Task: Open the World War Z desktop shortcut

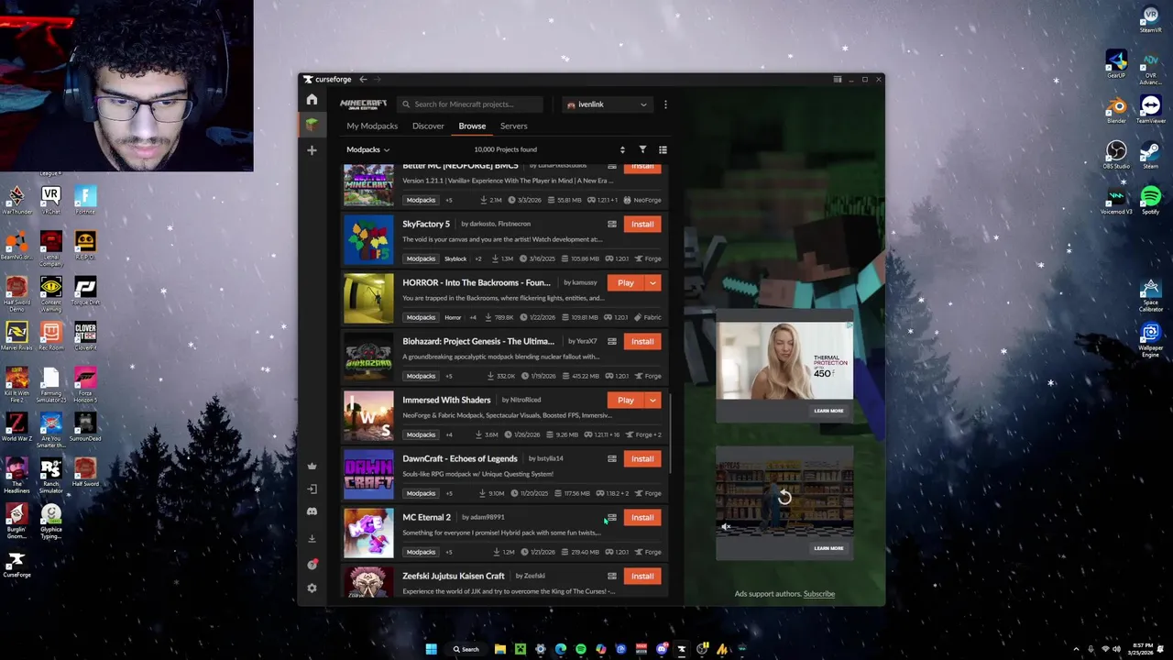Action: click(x=16, y=427)
